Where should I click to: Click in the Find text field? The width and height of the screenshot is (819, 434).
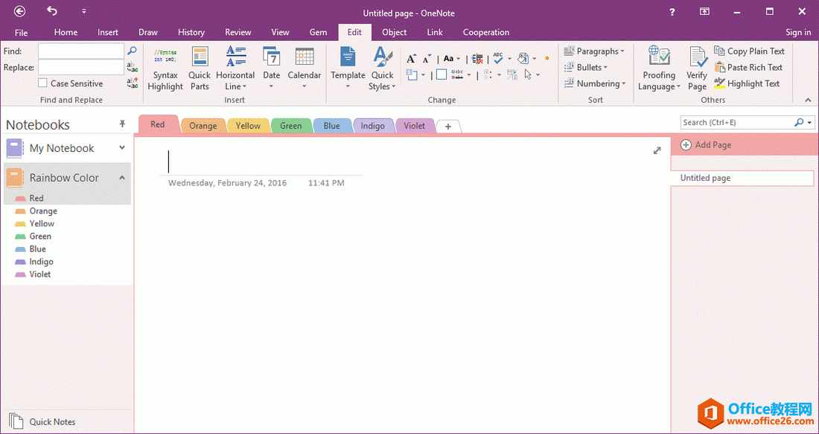(81, 51)
